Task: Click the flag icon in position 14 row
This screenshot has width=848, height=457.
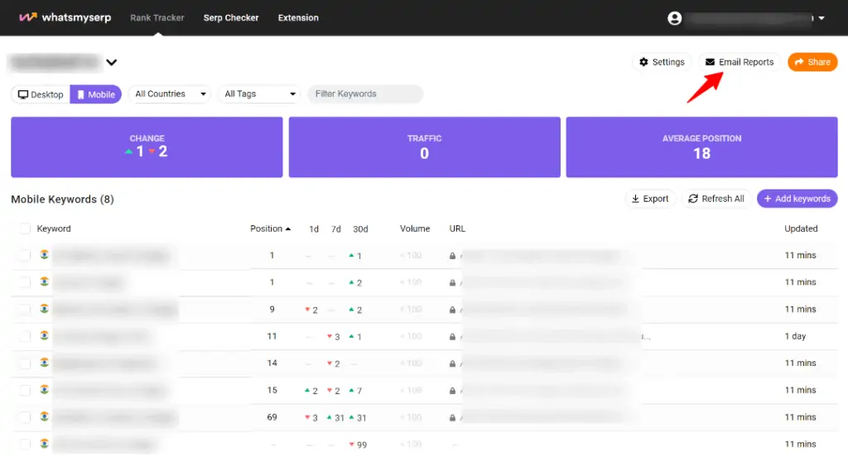Action: click(x=45, y=363)
